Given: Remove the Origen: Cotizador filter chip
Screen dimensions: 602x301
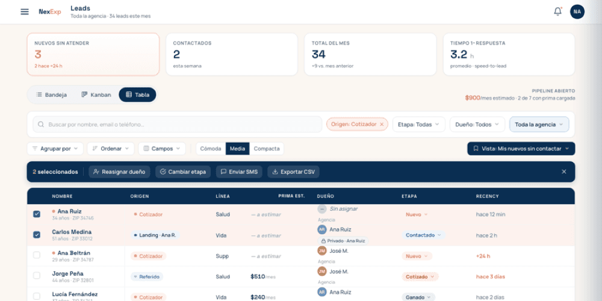Looking at the screenshot, I should 382,125.
